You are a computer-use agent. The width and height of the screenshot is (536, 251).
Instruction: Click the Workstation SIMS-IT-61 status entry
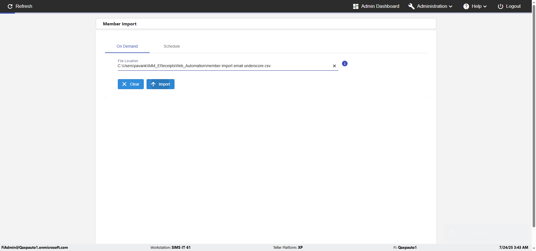click(x=171, y=247)
